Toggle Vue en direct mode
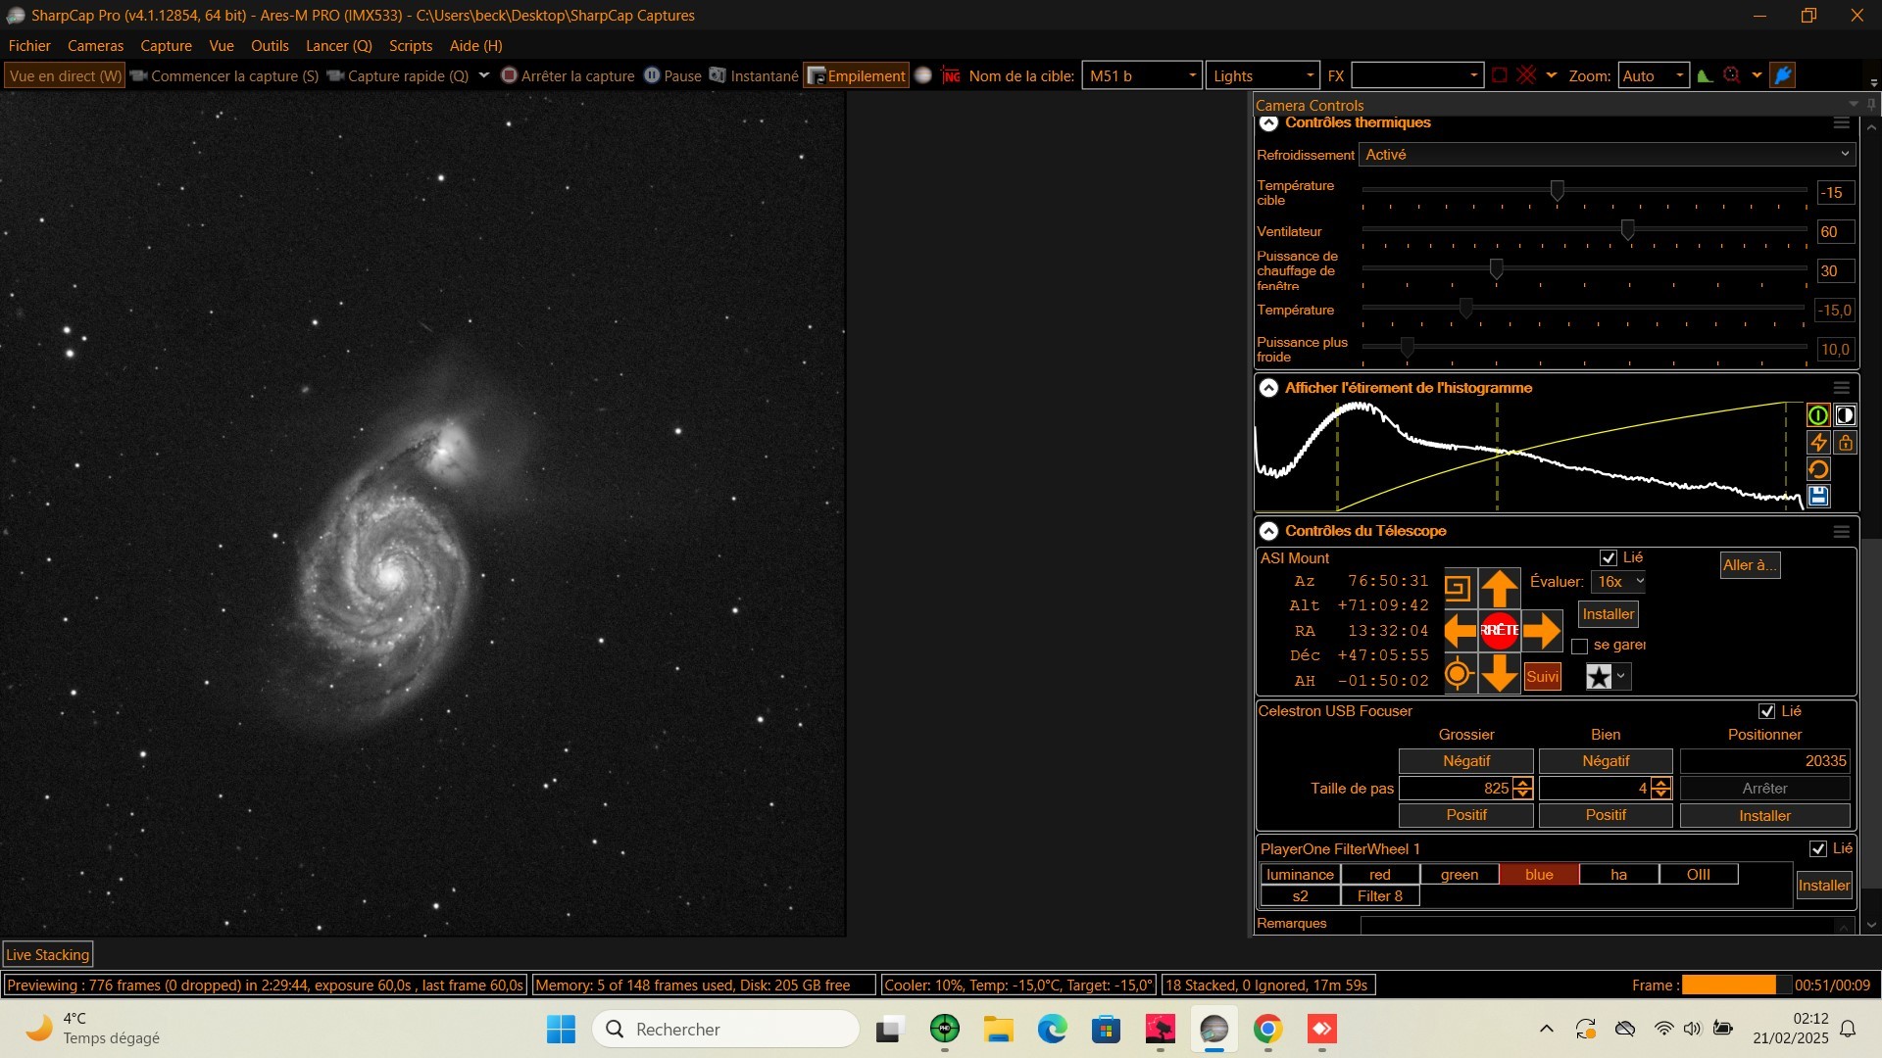The height and width of the screenshot is (1058, 1882). tap(65, 75)
